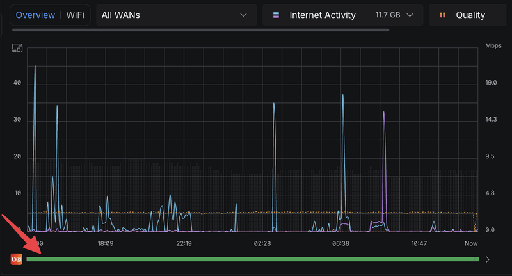Switch to the Overview tab

pyautogui.click(x=35, y=15)
